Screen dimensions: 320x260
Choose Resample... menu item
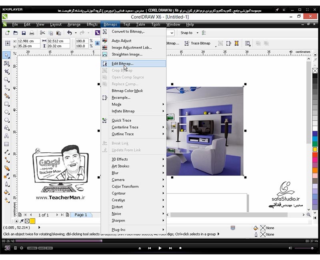[134, 98]
